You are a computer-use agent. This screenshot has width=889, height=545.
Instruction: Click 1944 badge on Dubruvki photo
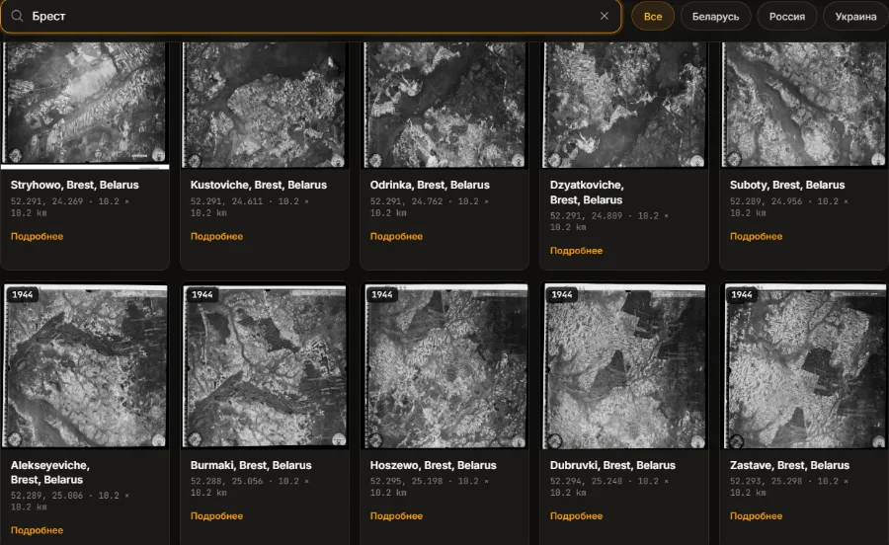561,294
